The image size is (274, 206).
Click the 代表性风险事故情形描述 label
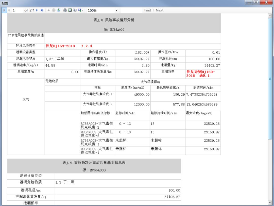26,35
